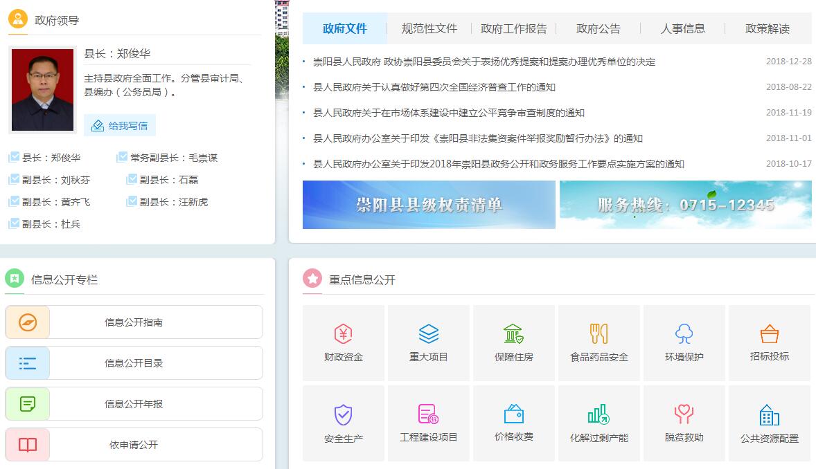This screenshot has height=469, width=816.
Task: Click the mail icon beside 副县长：黄齐飞
Action: (14, 201)
